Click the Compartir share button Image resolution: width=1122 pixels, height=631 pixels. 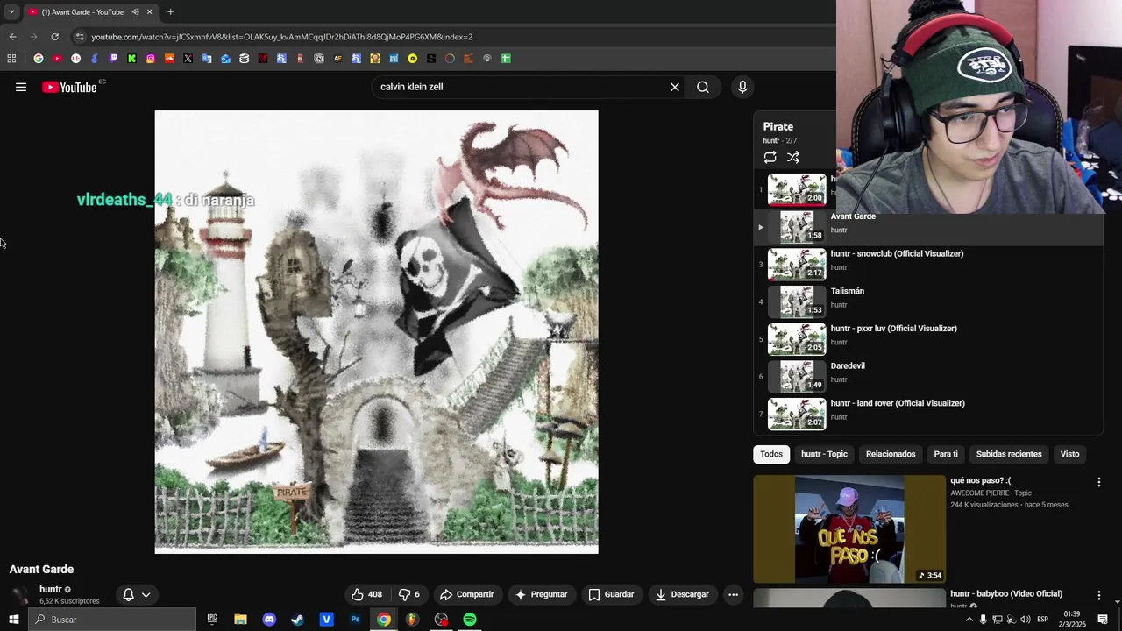click(467, 594)
